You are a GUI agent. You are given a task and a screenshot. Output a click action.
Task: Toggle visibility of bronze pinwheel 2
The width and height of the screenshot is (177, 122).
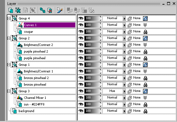point(81,78)
